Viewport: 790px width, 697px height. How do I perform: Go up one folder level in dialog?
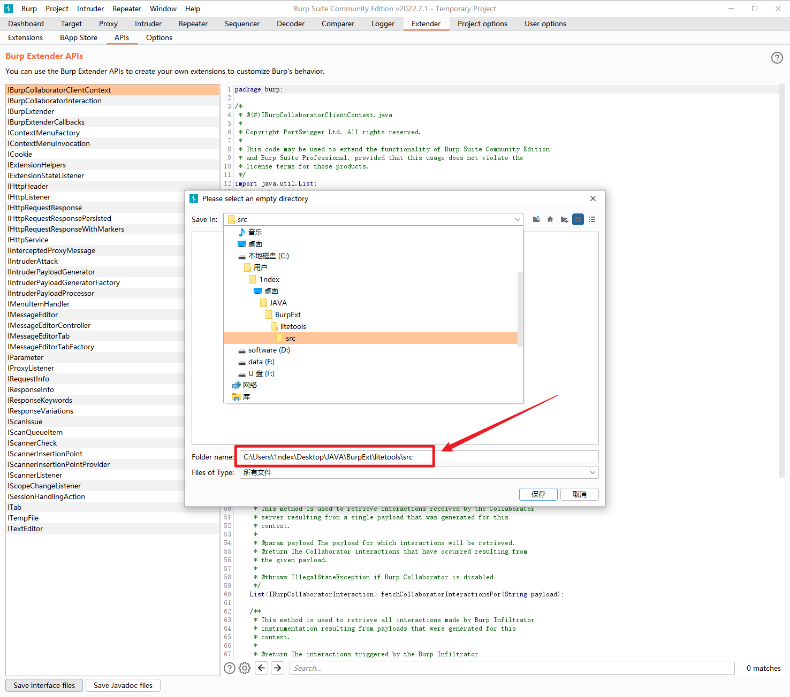pos(536,219)
